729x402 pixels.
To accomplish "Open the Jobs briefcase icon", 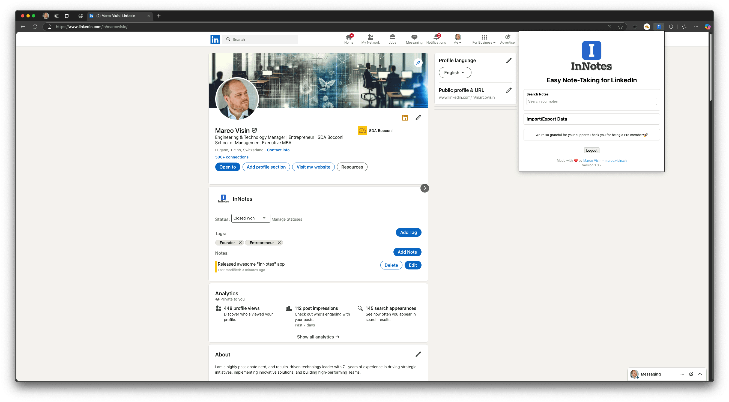I will tap(392, 37).
